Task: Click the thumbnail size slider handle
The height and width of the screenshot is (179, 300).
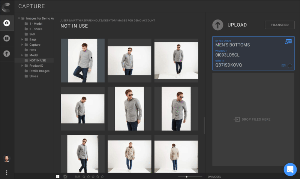Action: (186, 176)
